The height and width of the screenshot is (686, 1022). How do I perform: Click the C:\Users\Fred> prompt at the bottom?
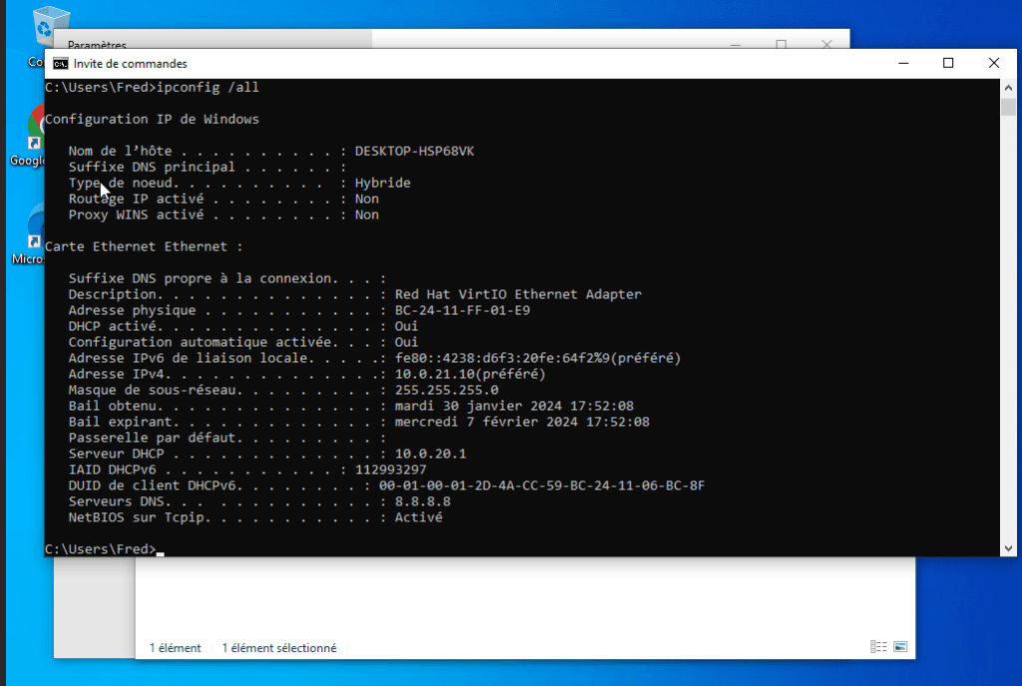(100, 550)
